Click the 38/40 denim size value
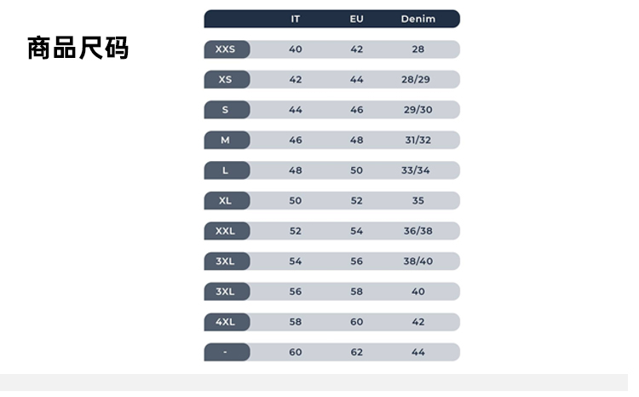 point(417,261)
